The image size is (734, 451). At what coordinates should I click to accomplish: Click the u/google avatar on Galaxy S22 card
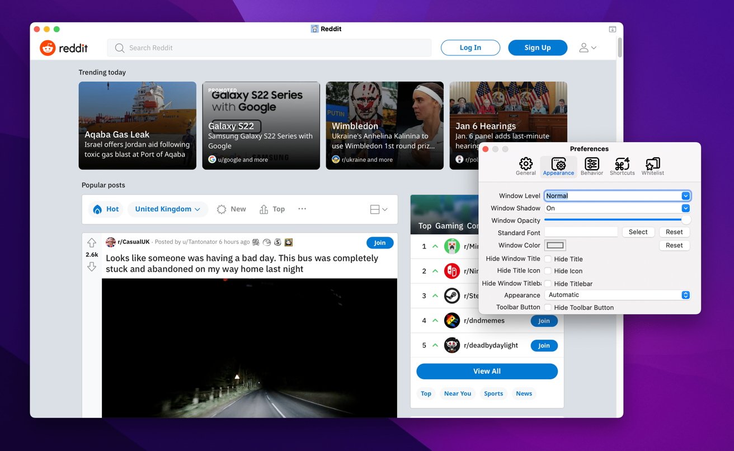click(x=212, y=159)
